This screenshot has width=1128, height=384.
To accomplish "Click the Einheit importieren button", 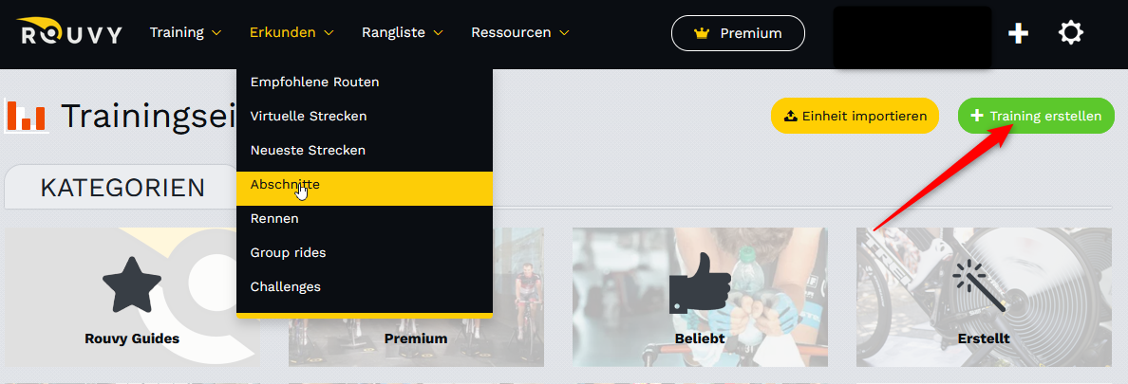I will coord(855,117).
